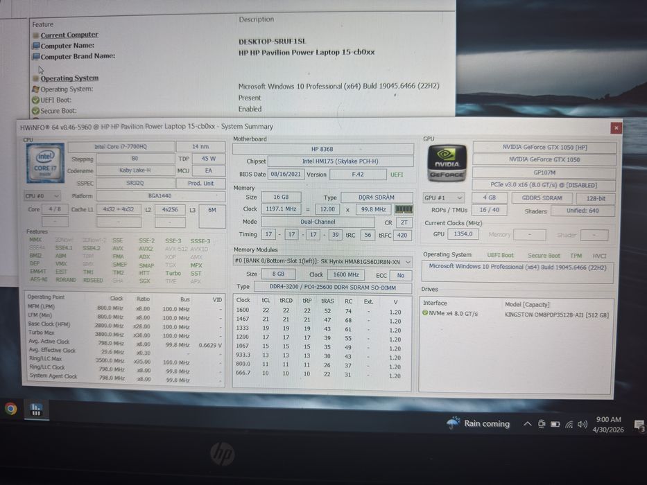Select the underlined Operating System heading

(x=69, y=78)
